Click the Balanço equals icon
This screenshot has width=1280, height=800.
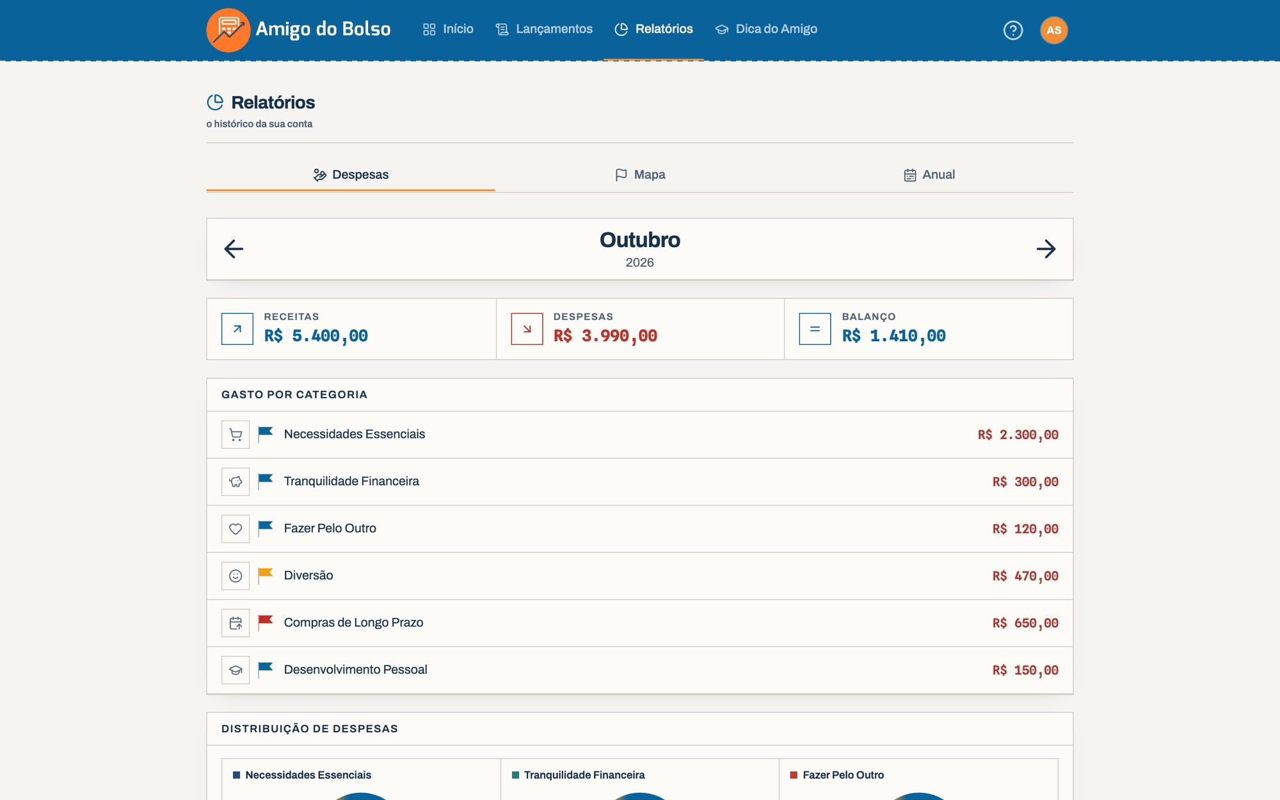(815, 329)
